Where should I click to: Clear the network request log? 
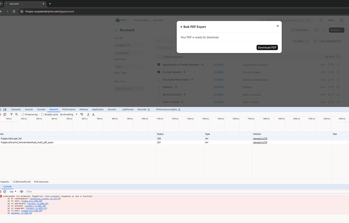coord(5,115)
